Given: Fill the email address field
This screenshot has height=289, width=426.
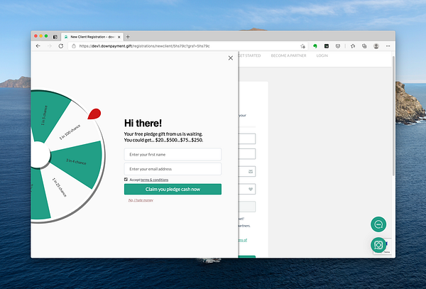Looking at the screenshot, I should point(173,169).
